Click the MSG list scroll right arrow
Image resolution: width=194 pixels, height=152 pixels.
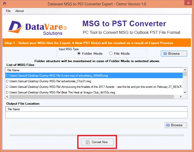[181, 97]
